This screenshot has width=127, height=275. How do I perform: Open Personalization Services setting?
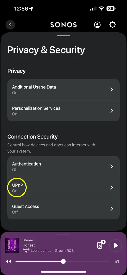[x=63, y=111]
